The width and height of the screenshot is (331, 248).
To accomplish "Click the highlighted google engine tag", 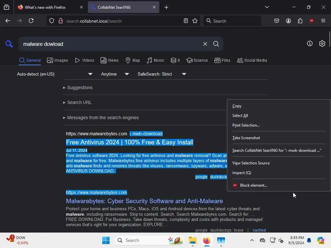I will click(201, 177).
